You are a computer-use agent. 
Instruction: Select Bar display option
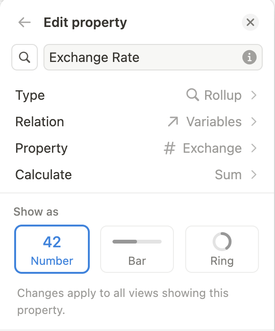pyautogui.click(x=137, y=249)
